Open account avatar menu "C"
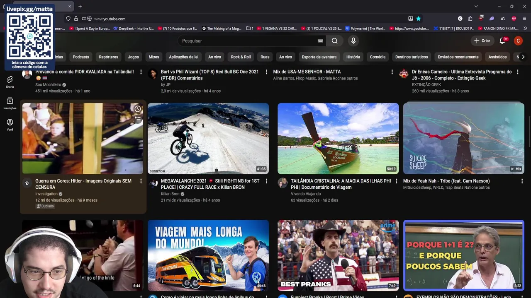Viewport: 531px width, 298px height. 518,41
